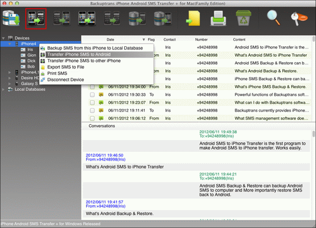The height and width of the screenshot is (228, 316).
Task: Select the Dick contact in sidebar
Action: (x=31, y=61)
